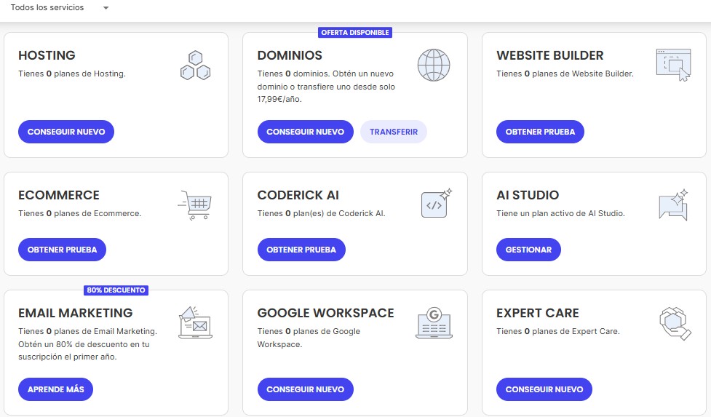The width and height of the screenshot is (711, 417).
Task: Click the Hosting hexagons icon
Action: (x=196, y=65)
